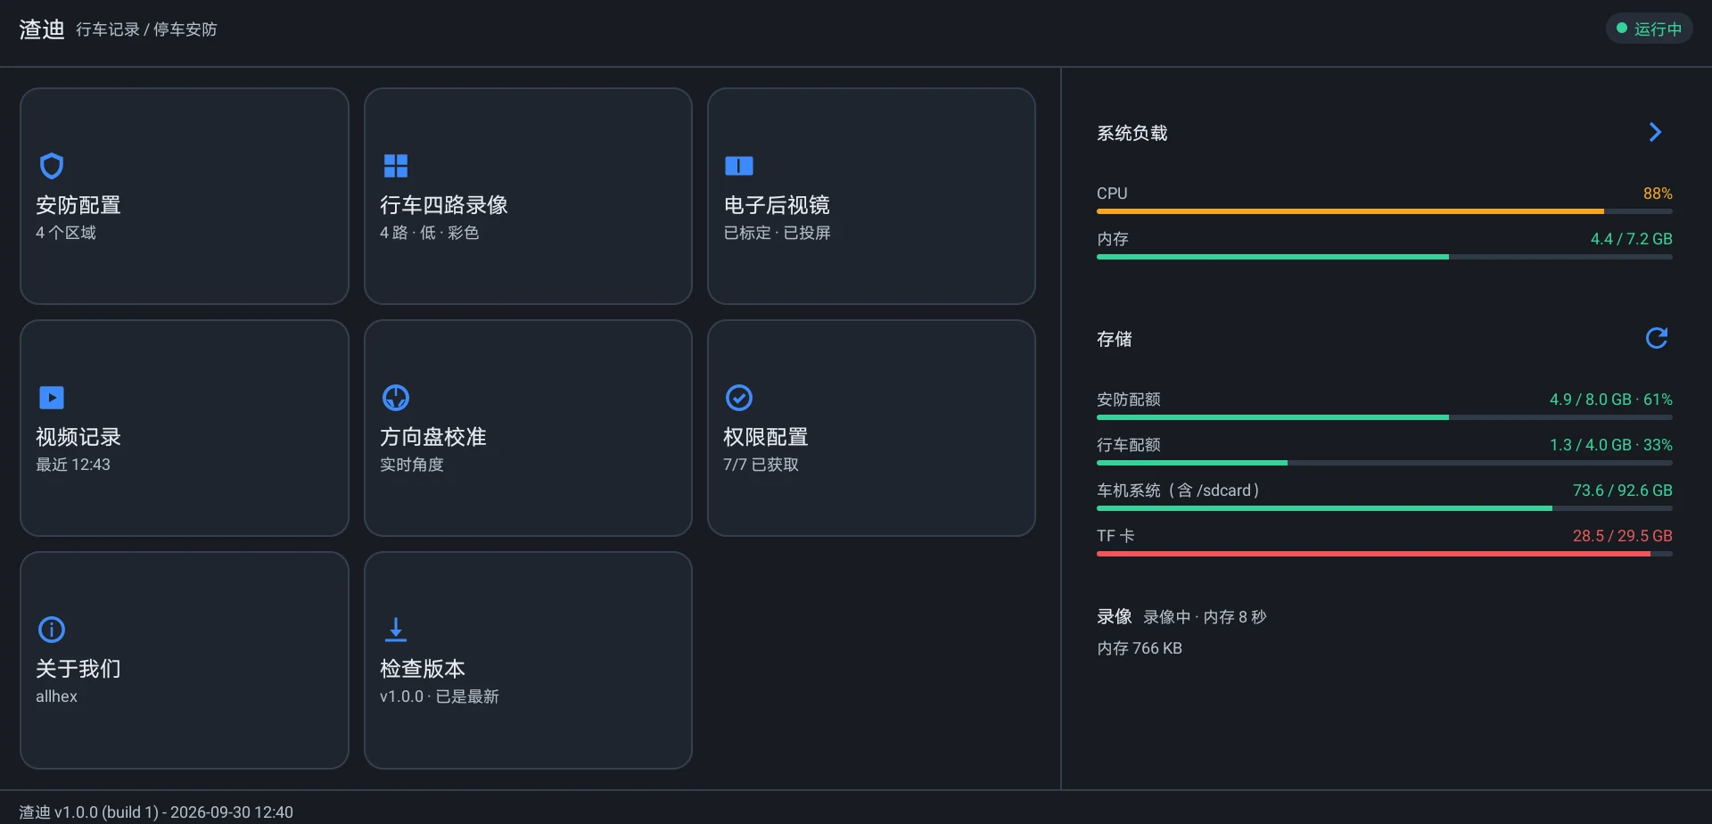This screenshot has height=824, width=1712.
Task: Click the four-square grid icon for 行车四路录像
Action: click(396, 166)
